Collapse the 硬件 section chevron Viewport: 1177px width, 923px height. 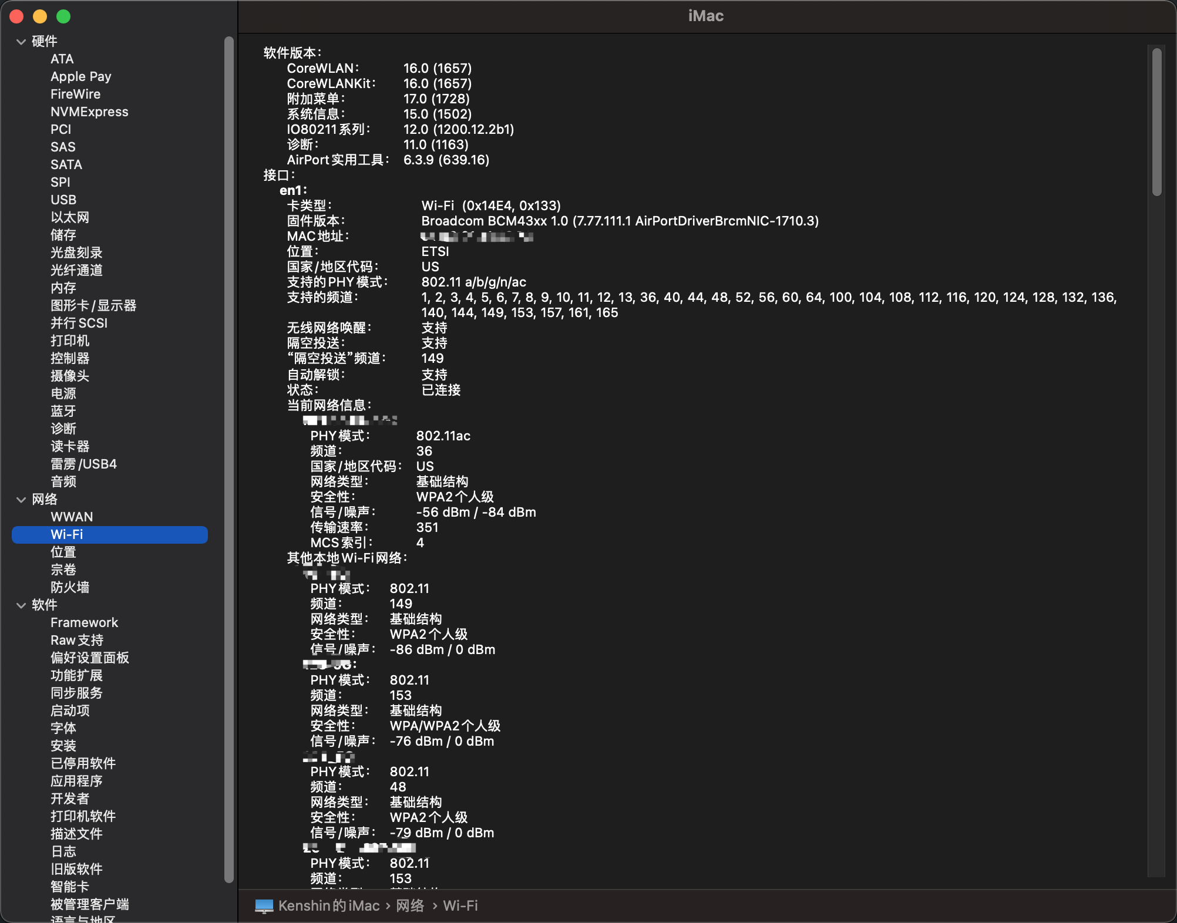(21, 42)
